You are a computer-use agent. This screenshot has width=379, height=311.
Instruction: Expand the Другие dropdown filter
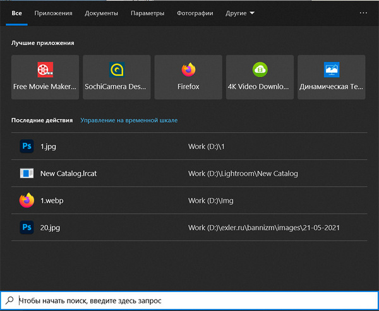[240, 13]
